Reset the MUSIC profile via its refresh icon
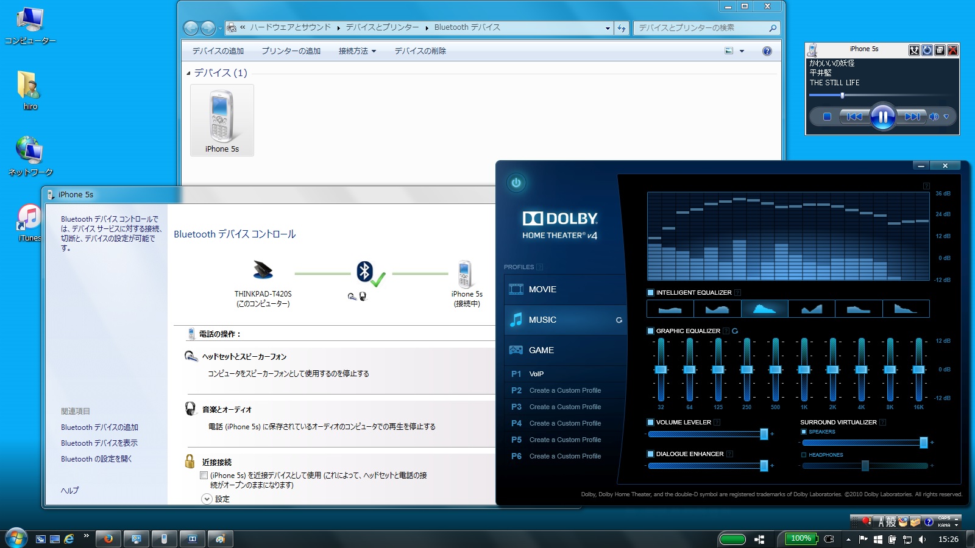This screenshot has height=548, width=975. click(x=619, y=320)
